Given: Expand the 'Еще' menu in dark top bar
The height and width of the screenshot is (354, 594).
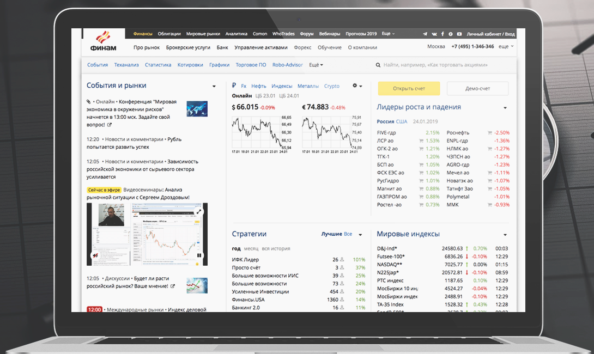Looking at the screenshot, I should click(388, 34).
